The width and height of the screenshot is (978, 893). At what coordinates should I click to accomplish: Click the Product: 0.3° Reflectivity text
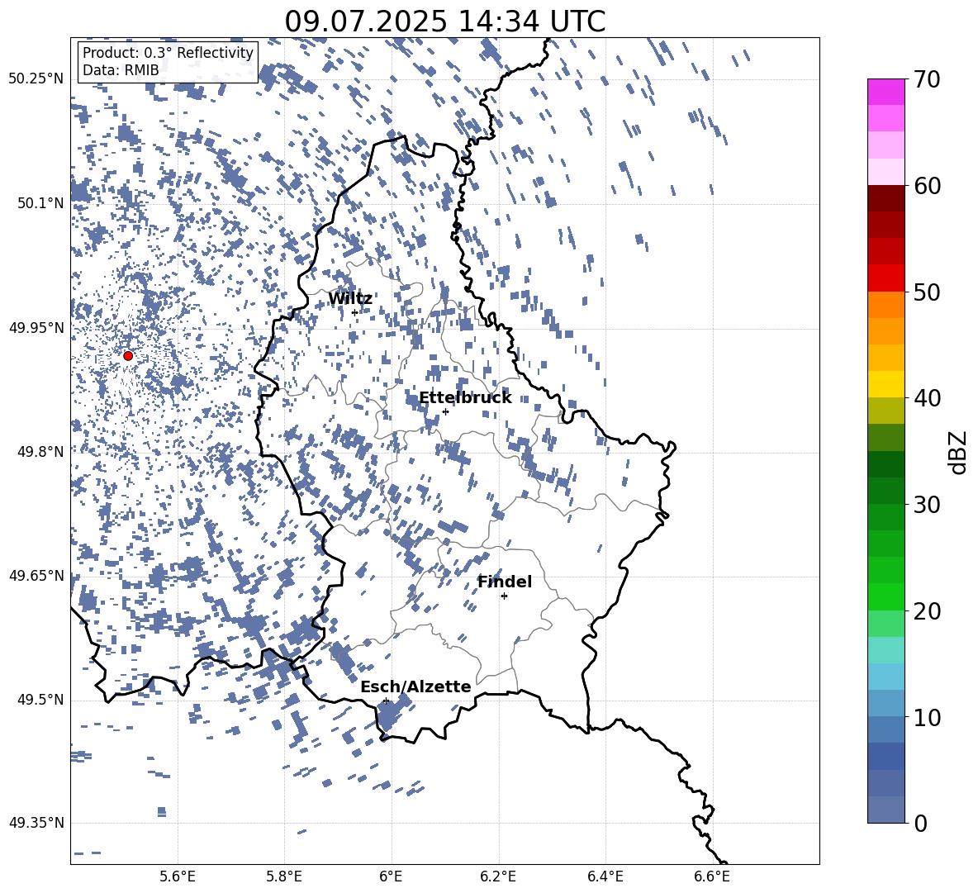[168, 52]
